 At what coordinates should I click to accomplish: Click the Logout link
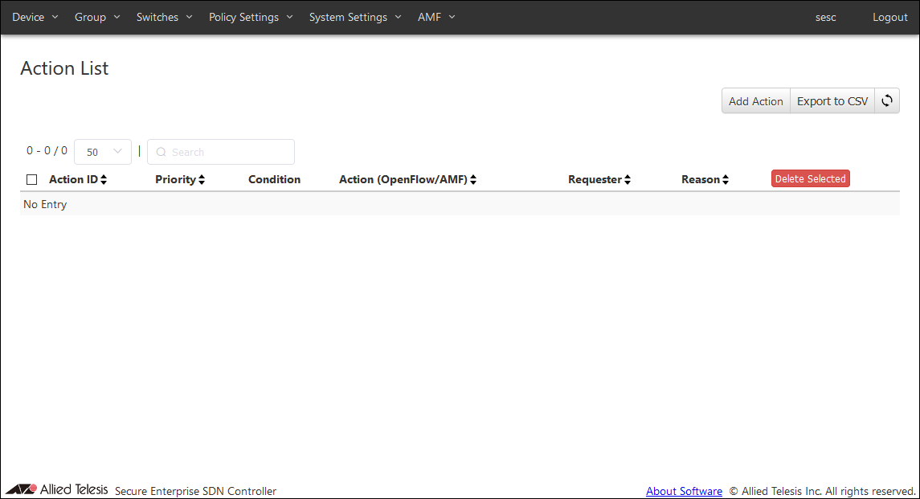click(x=889, y=17)
